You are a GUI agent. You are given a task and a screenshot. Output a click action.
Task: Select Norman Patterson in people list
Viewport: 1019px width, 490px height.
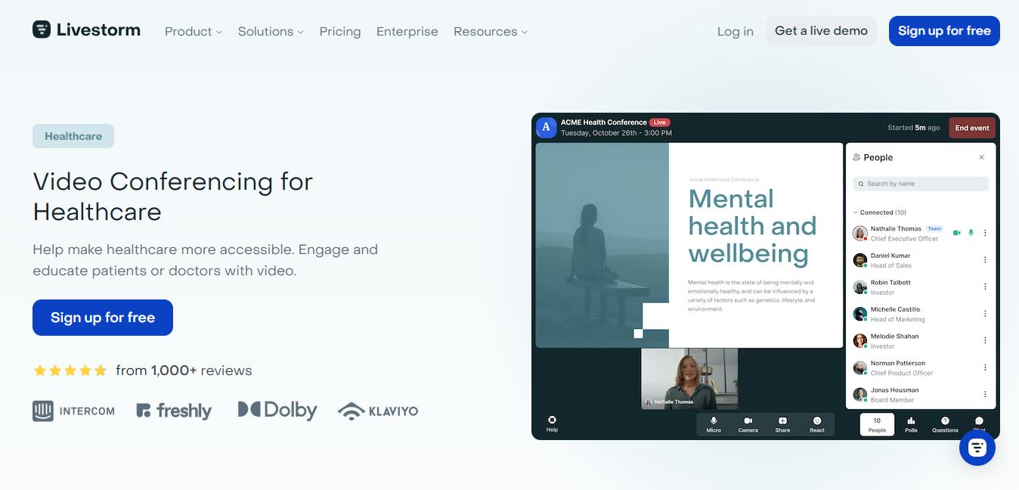click(921, 367)
